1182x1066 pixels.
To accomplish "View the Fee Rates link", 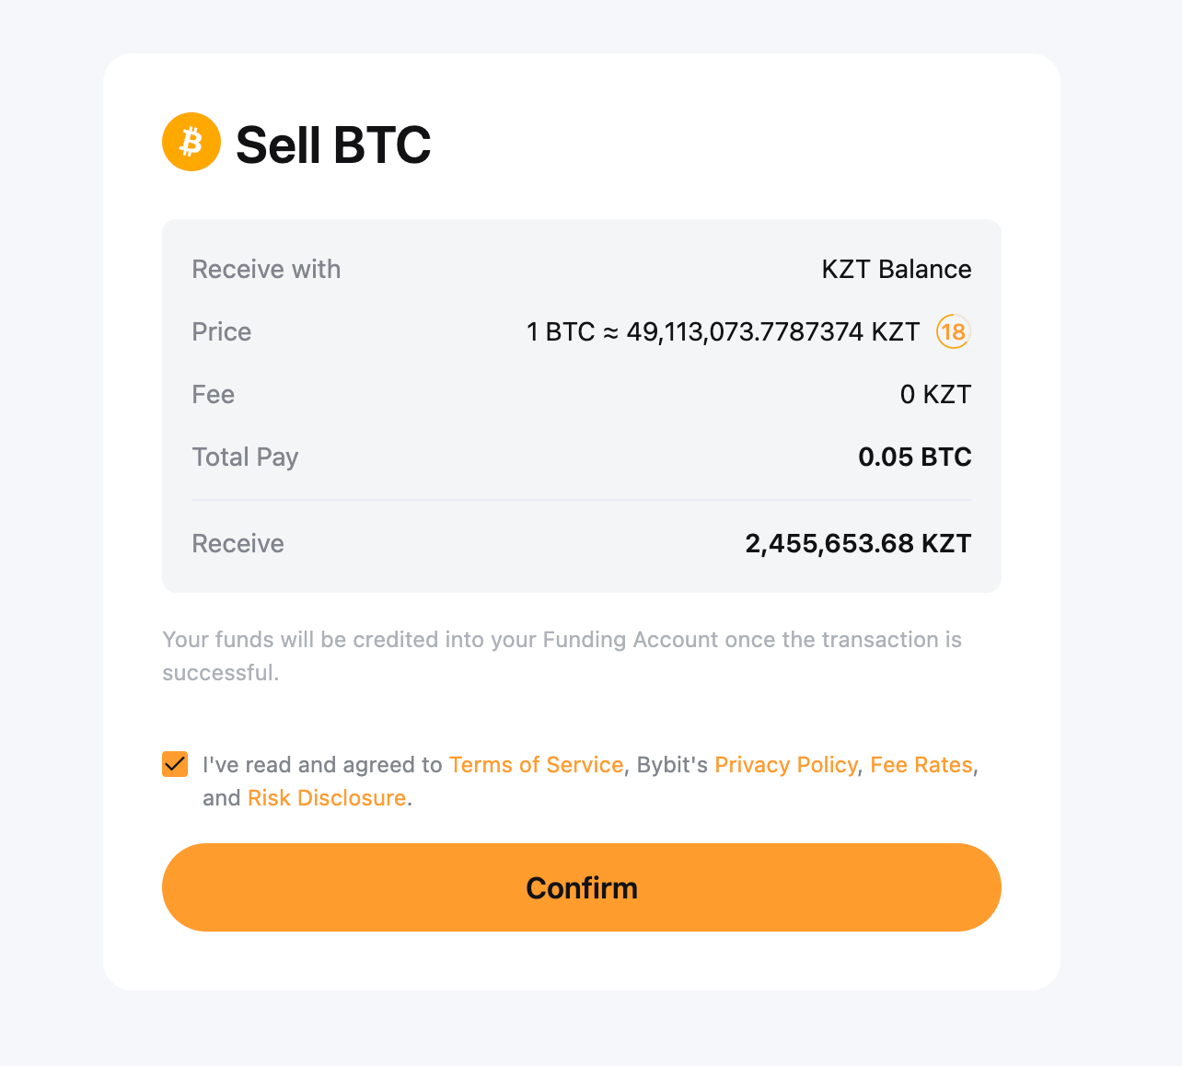I will point(921,765).
